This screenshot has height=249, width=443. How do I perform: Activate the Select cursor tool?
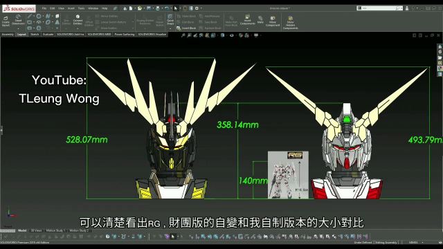(x=176, y=8)
